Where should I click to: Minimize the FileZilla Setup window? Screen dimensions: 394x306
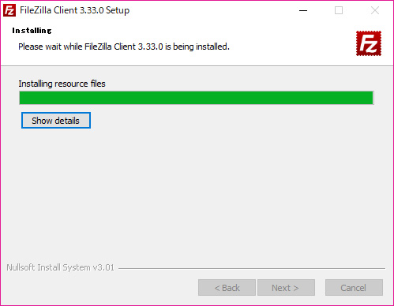[303, 10]
